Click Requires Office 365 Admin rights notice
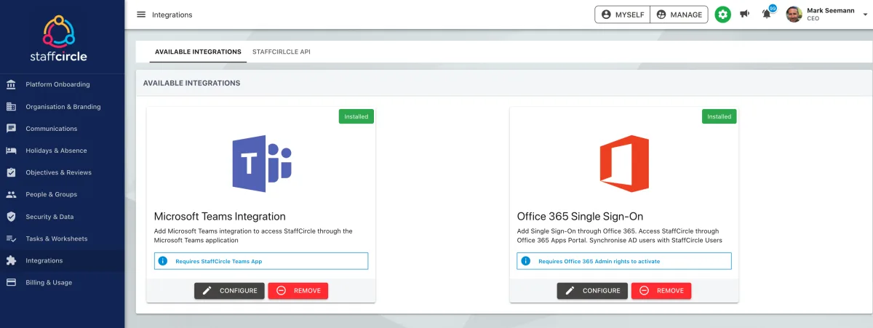873x328 pixels. click(624, 261)
